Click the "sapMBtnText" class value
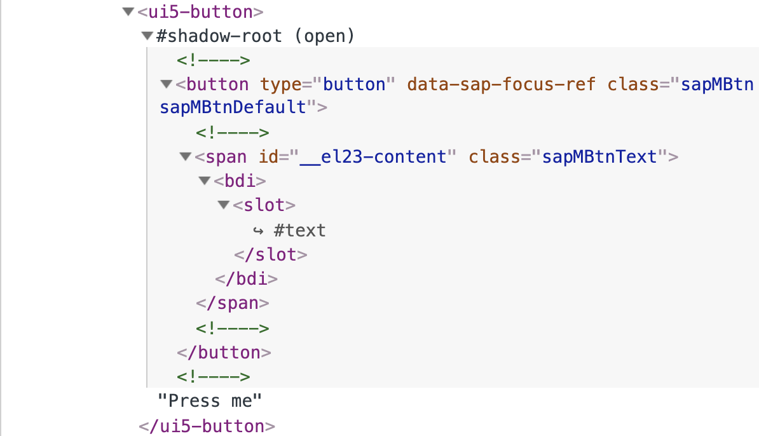The image size is (759, 436). [599, 156]
